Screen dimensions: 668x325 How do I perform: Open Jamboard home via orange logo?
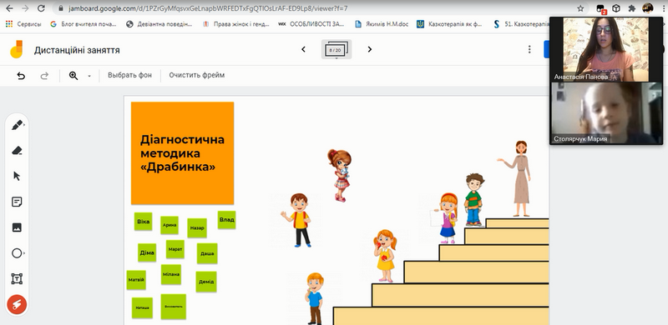click(x=17, y=49)
